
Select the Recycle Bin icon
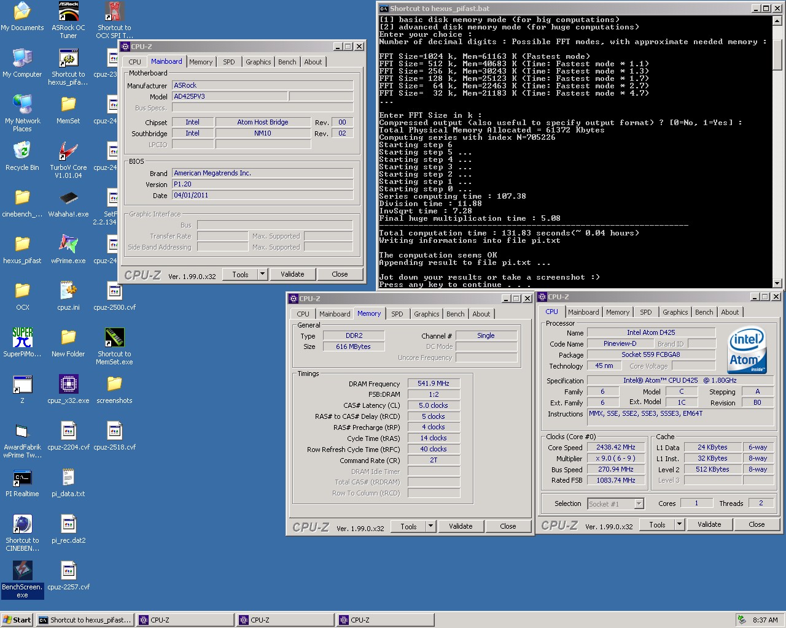[22, 156]
